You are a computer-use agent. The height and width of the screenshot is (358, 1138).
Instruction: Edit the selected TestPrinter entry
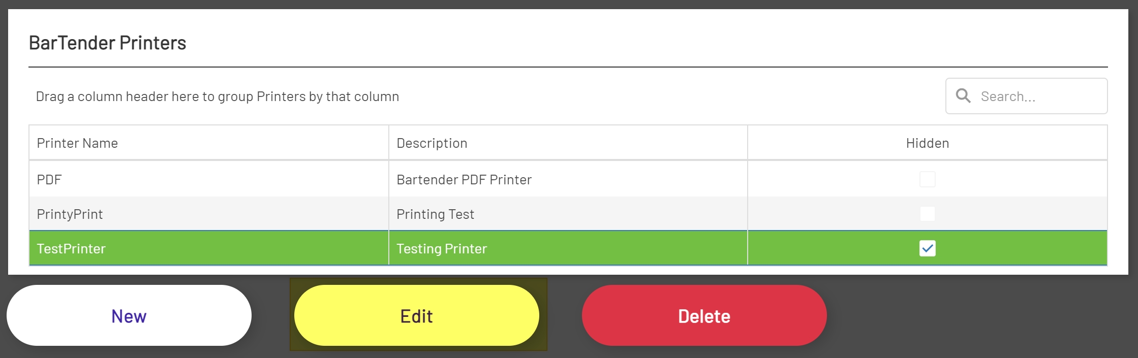pos(417,315)
